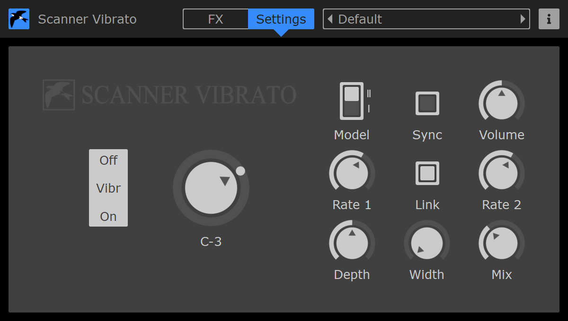This screenshot has height=321, width=568.
Task: Click the blue bird logo icon
Action: (x=19, y=19)
